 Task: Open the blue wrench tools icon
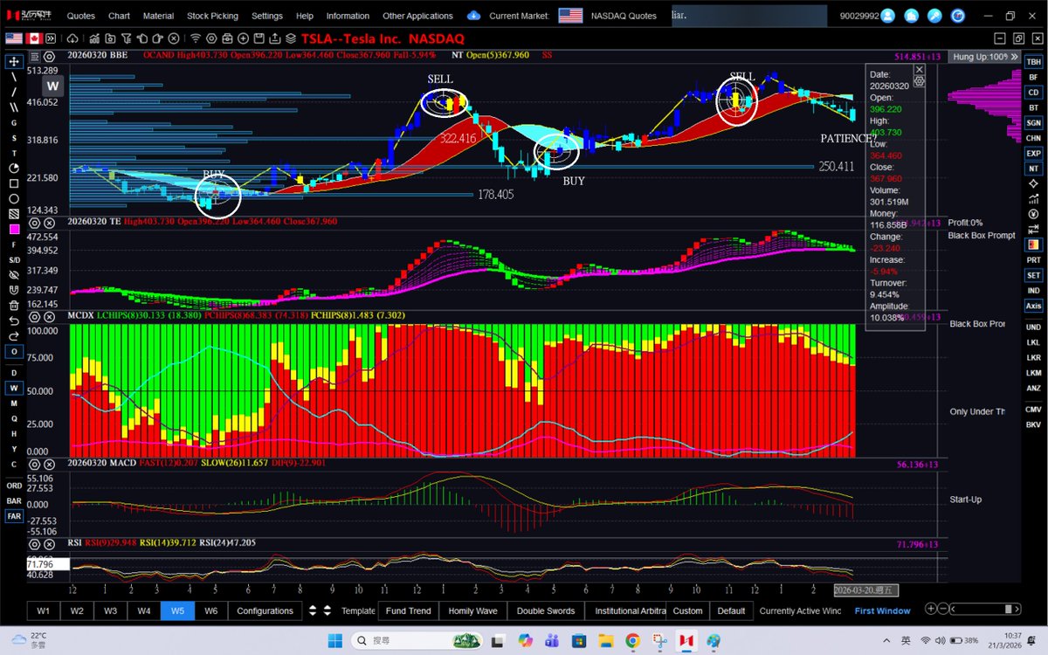click(934, 16)
